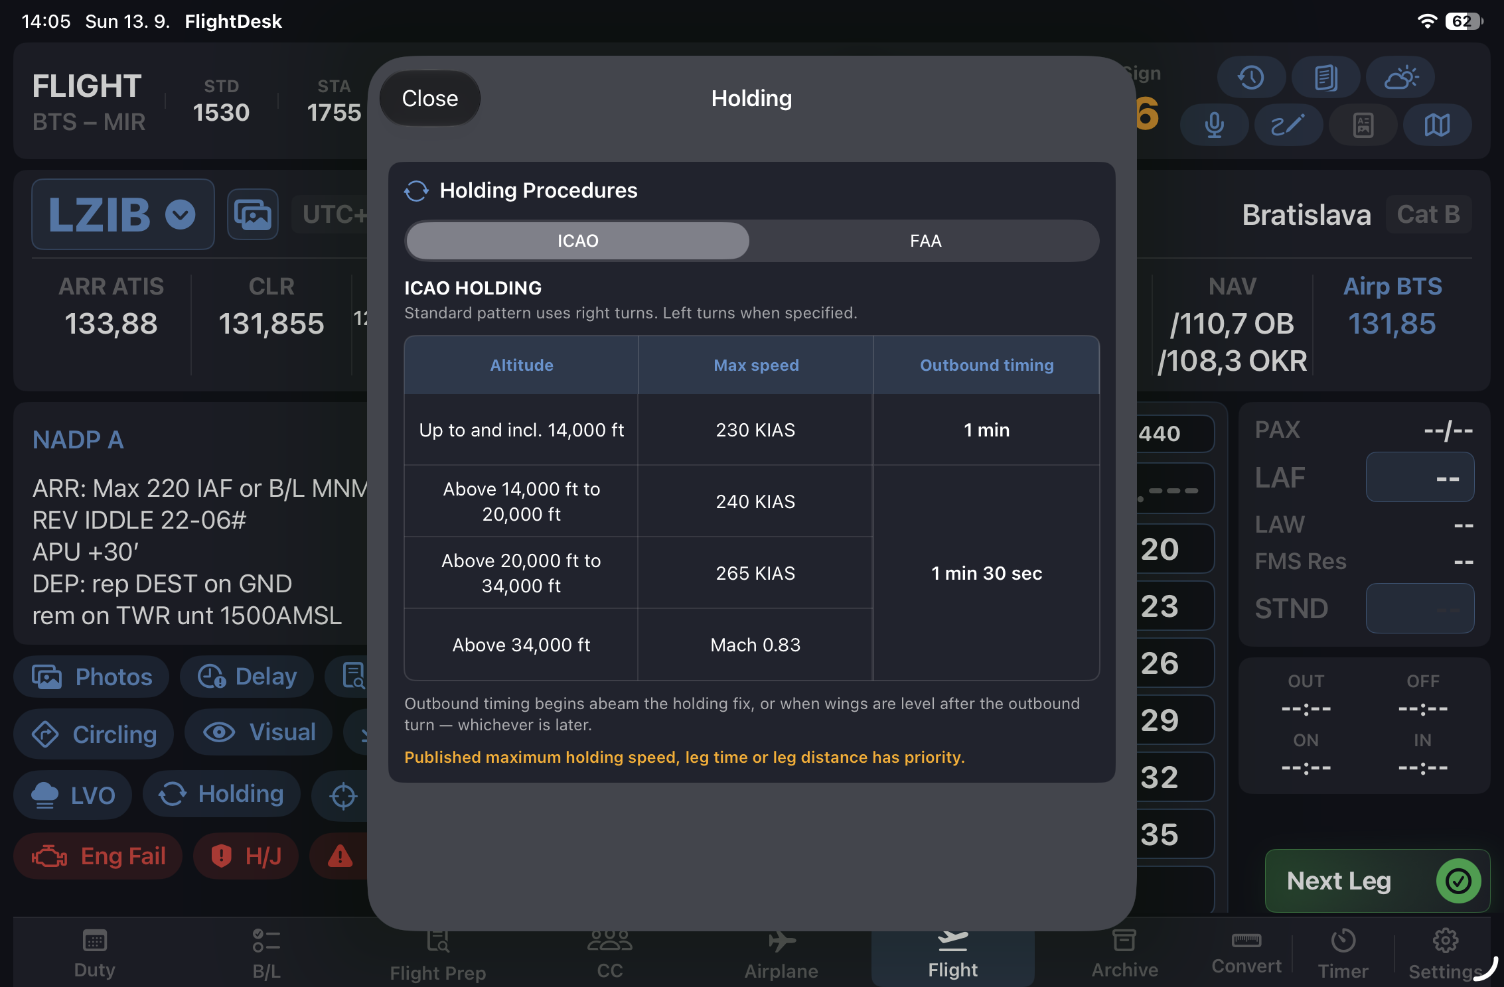Tap the Outbound timing column header
1504x987 pixels.
click(x=986, y=365)
